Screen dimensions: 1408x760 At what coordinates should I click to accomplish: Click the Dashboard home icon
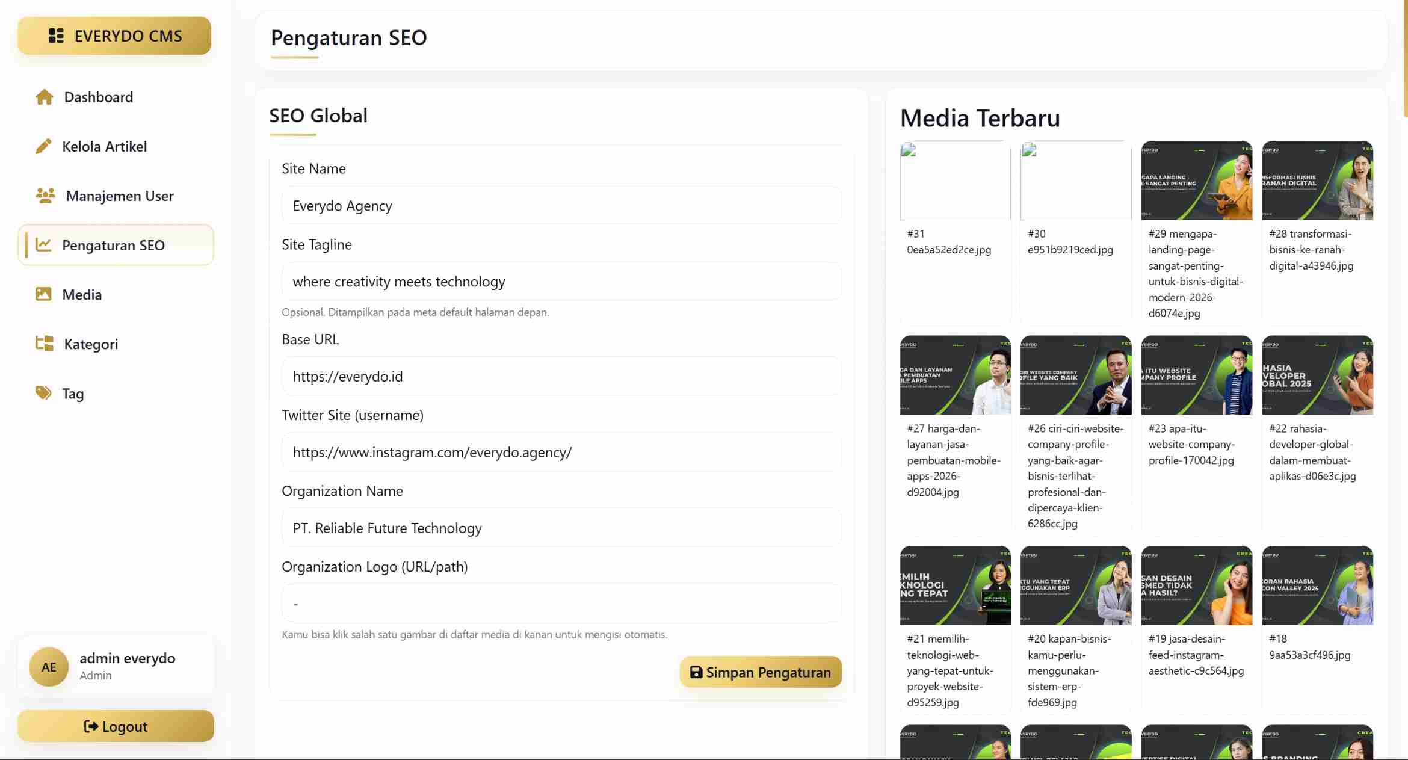[x=44, y=97]
